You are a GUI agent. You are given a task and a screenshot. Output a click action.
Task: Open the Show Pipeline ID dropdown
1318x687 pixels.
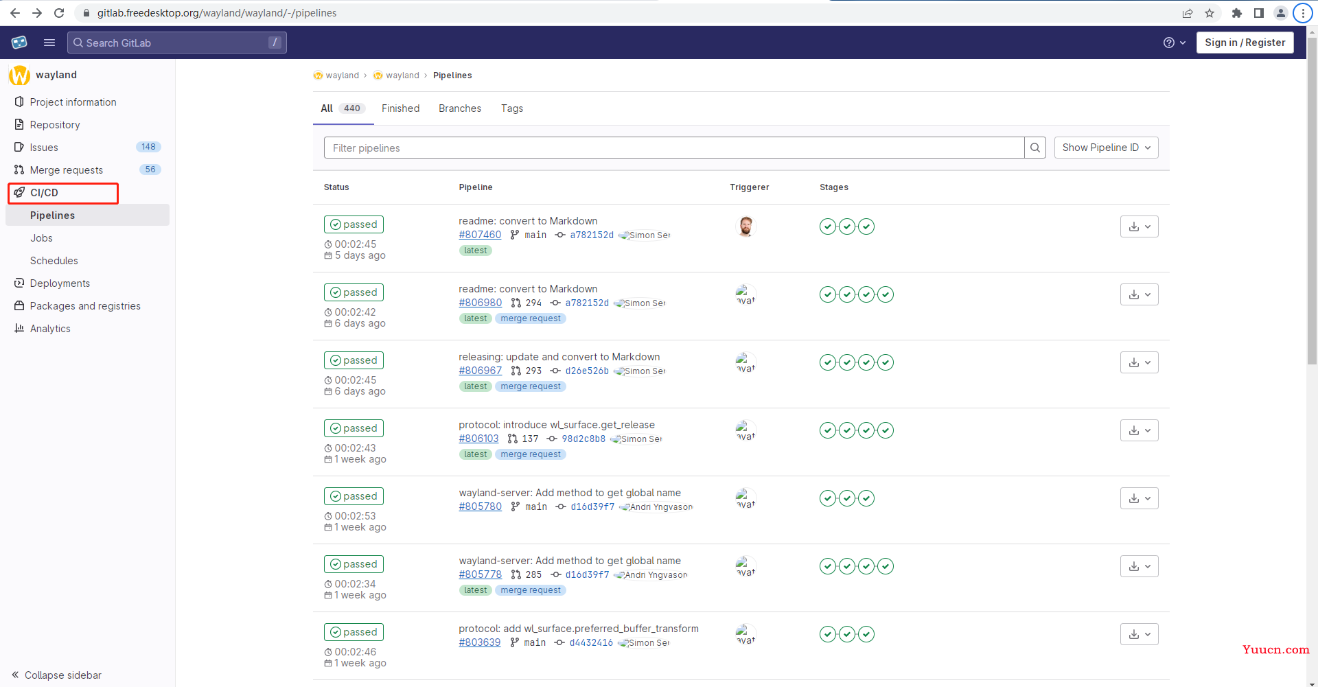[x=1106, y=148]
